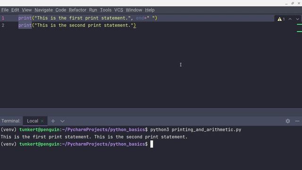
Task: Hide the terminal panel
Action: pyautogui.click(x=297, y=121)
